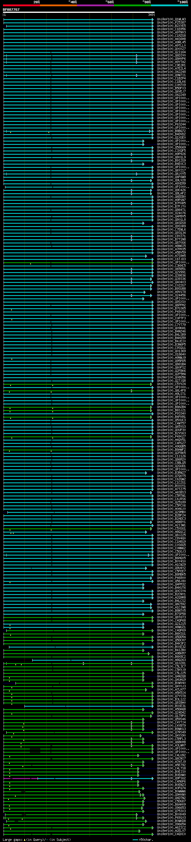Click the UniRef100_B3RW27 label
This screenshot has height=842, width=191.
click(x=171, y=473)
